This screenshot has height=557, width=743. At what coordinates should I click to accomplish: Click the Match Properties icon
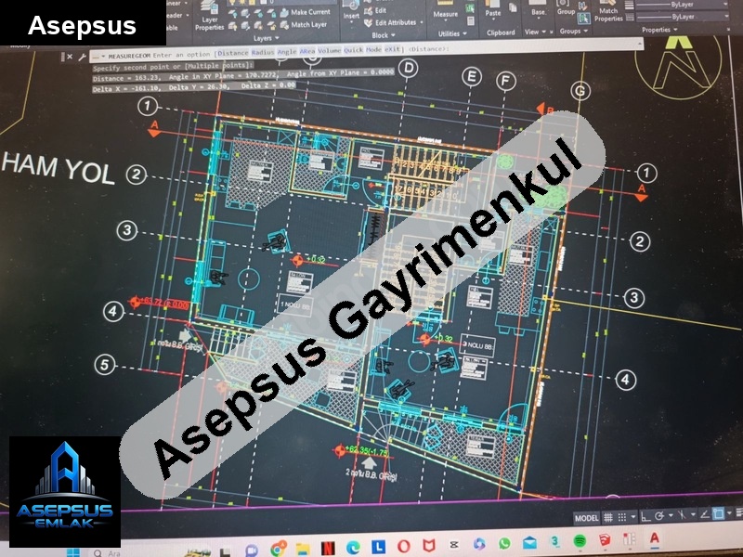[x=609, y=11]
